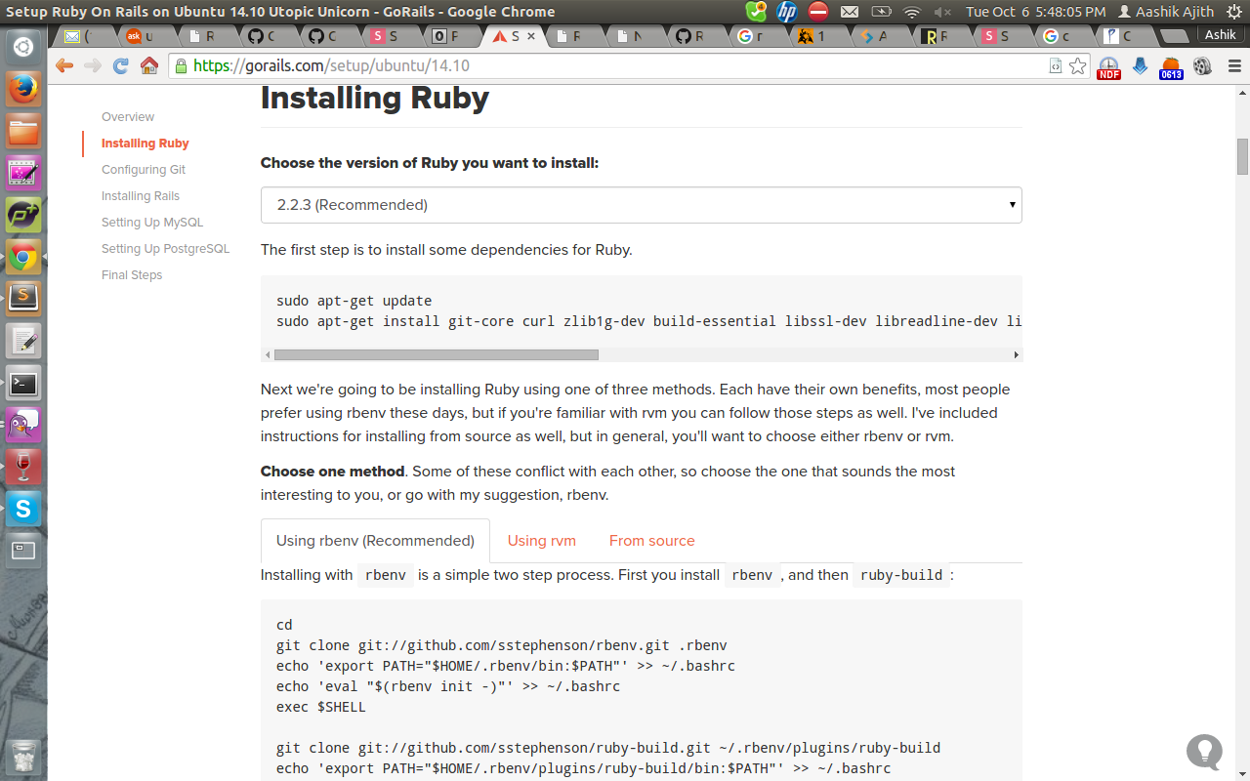
Task: Switch to the Ask Ubuntu browser tab
Action: coord(146,36)
